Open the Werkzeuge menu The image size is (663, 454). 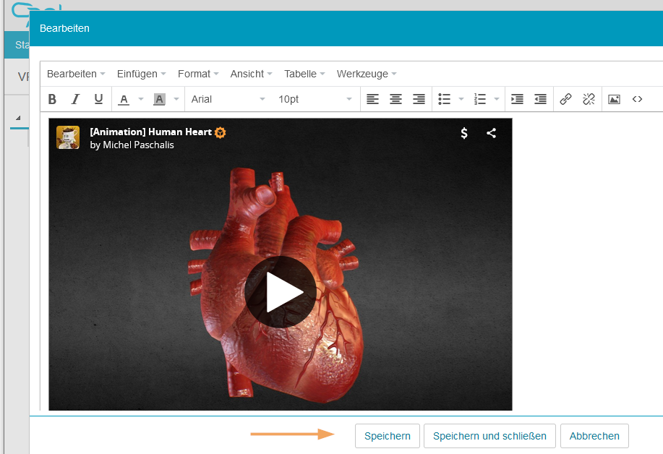(x=367, y=74)
